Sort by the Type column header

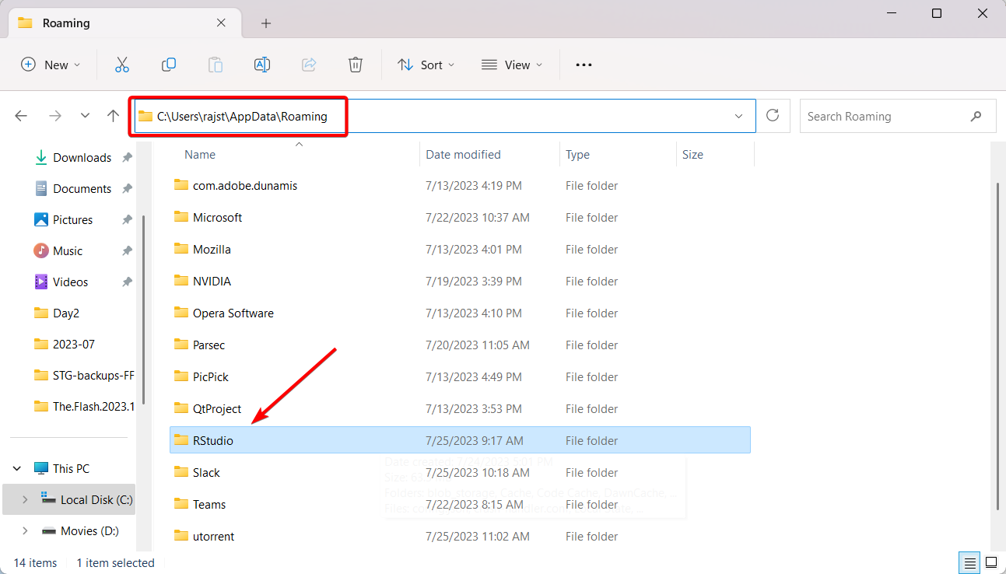[x=577, y=155]
